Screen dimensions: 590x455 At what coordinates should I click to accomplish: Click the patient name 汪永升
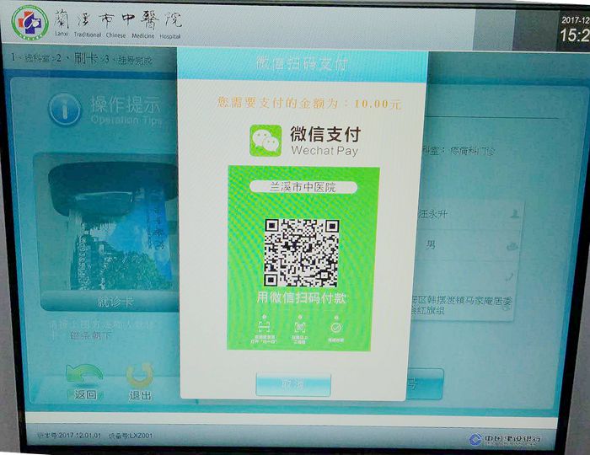coord(432,214)
